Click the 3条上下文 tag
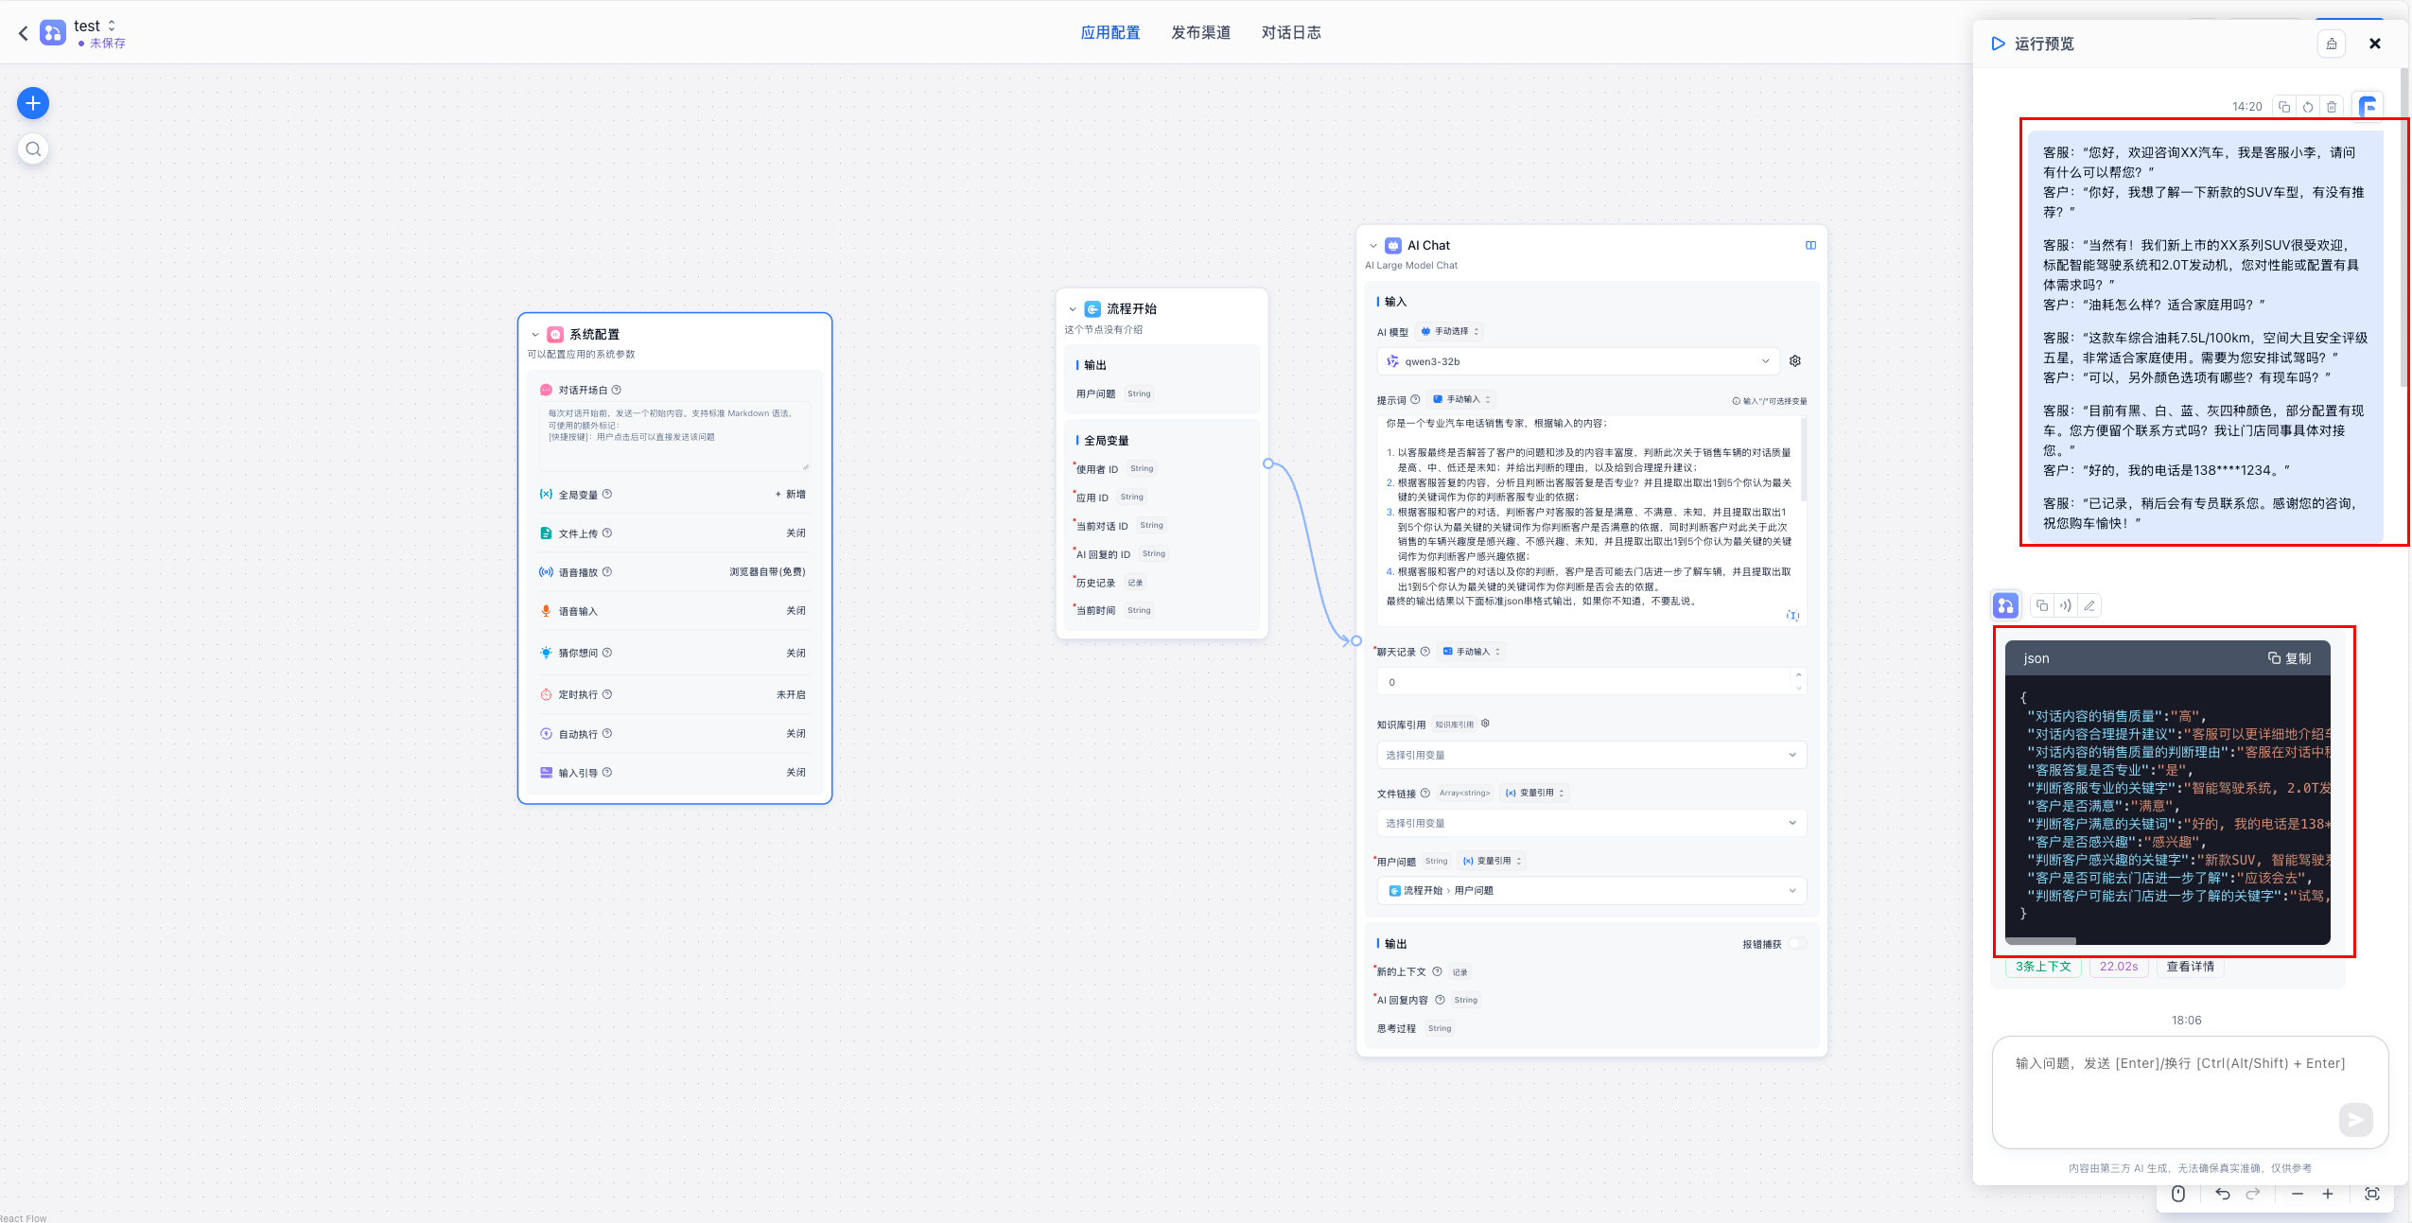 pyautogui.click(x=2043, y=967)
